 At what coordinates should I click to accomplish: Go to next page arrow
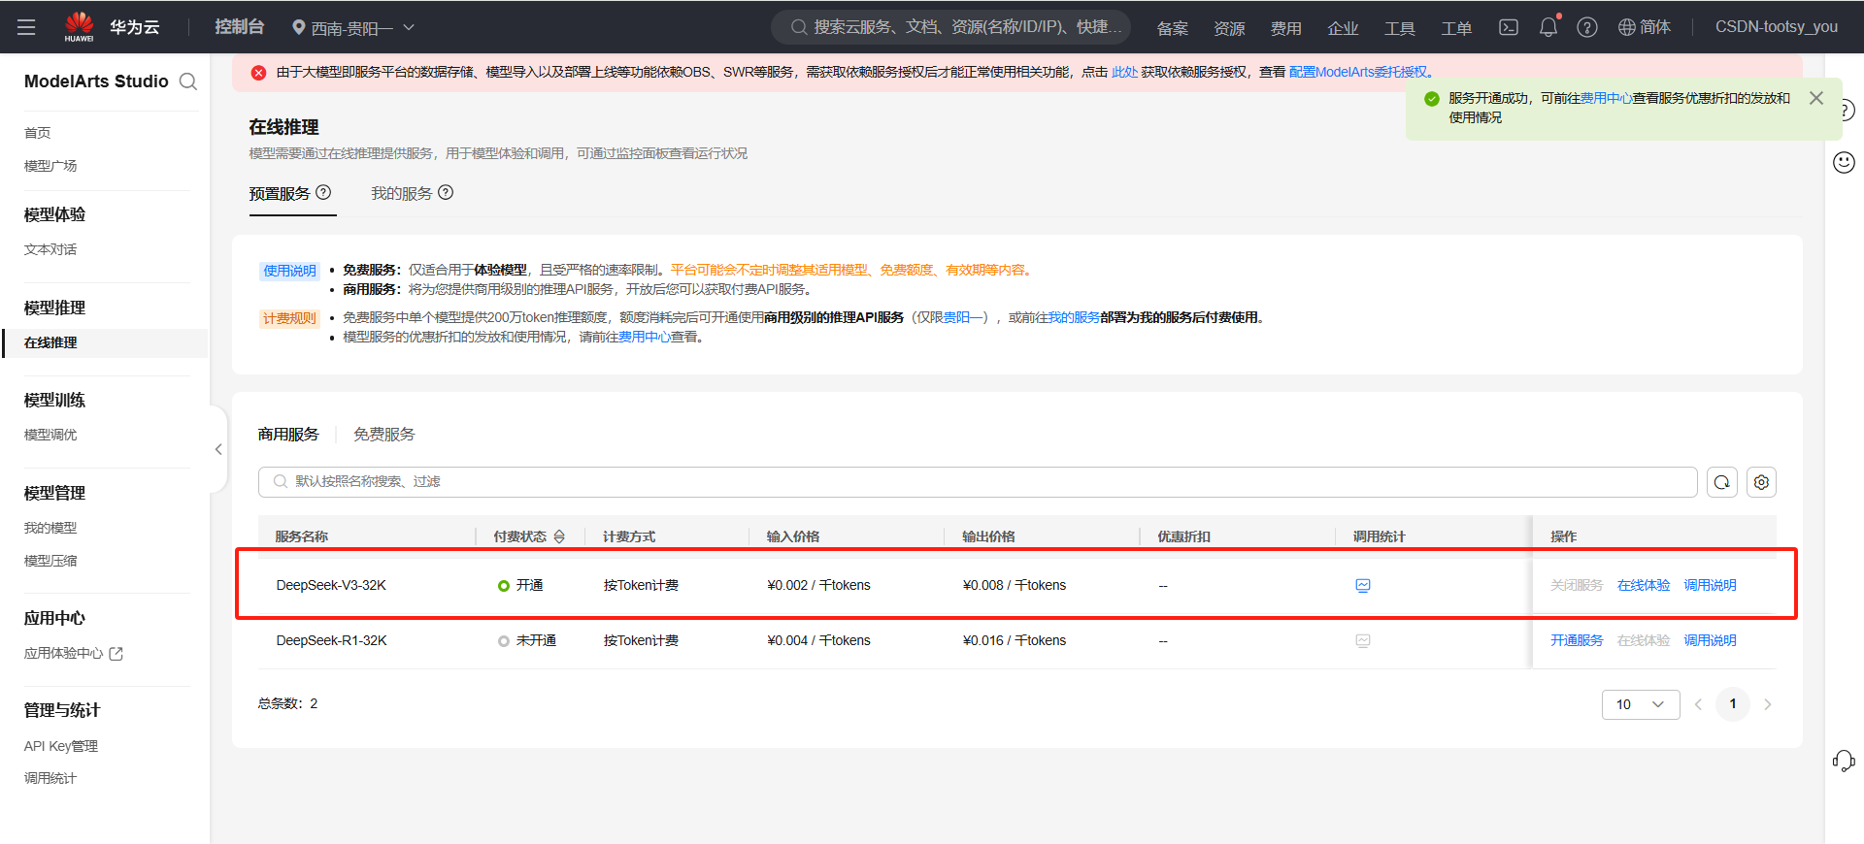[x=1767, y=704]
